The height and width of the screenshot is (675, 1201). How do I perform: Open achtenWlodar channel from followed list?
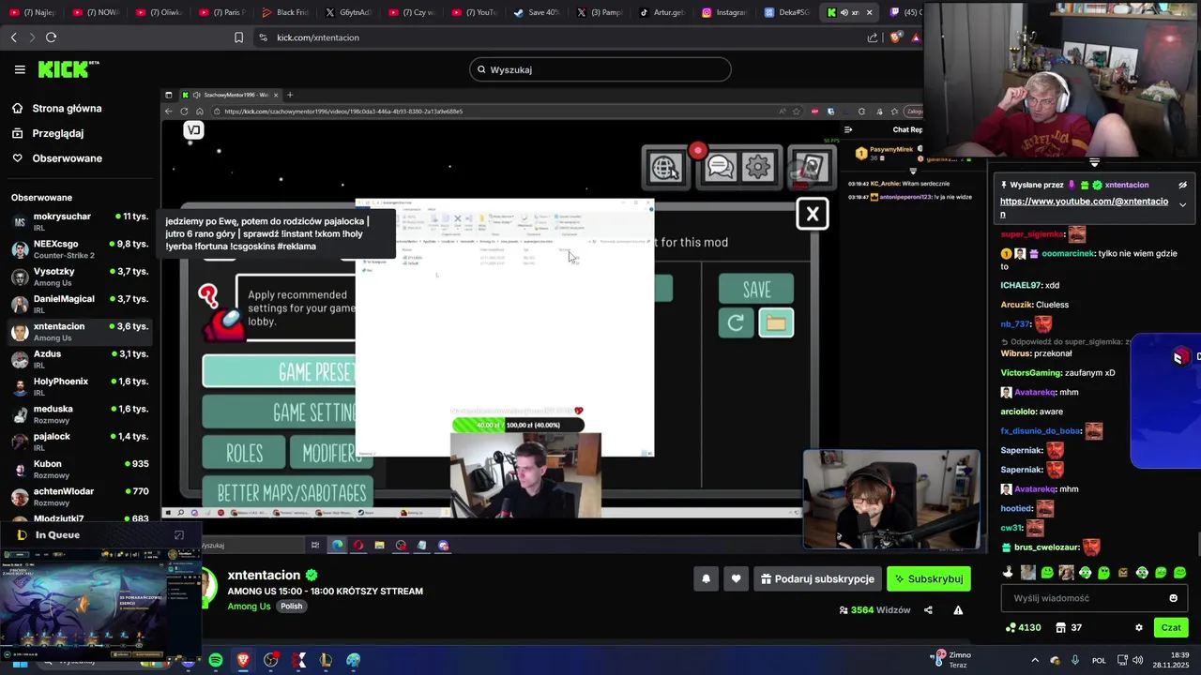(80, 497)
